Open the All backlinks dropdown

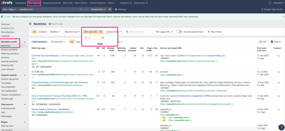pyautogui.click(x=58, y=42)
